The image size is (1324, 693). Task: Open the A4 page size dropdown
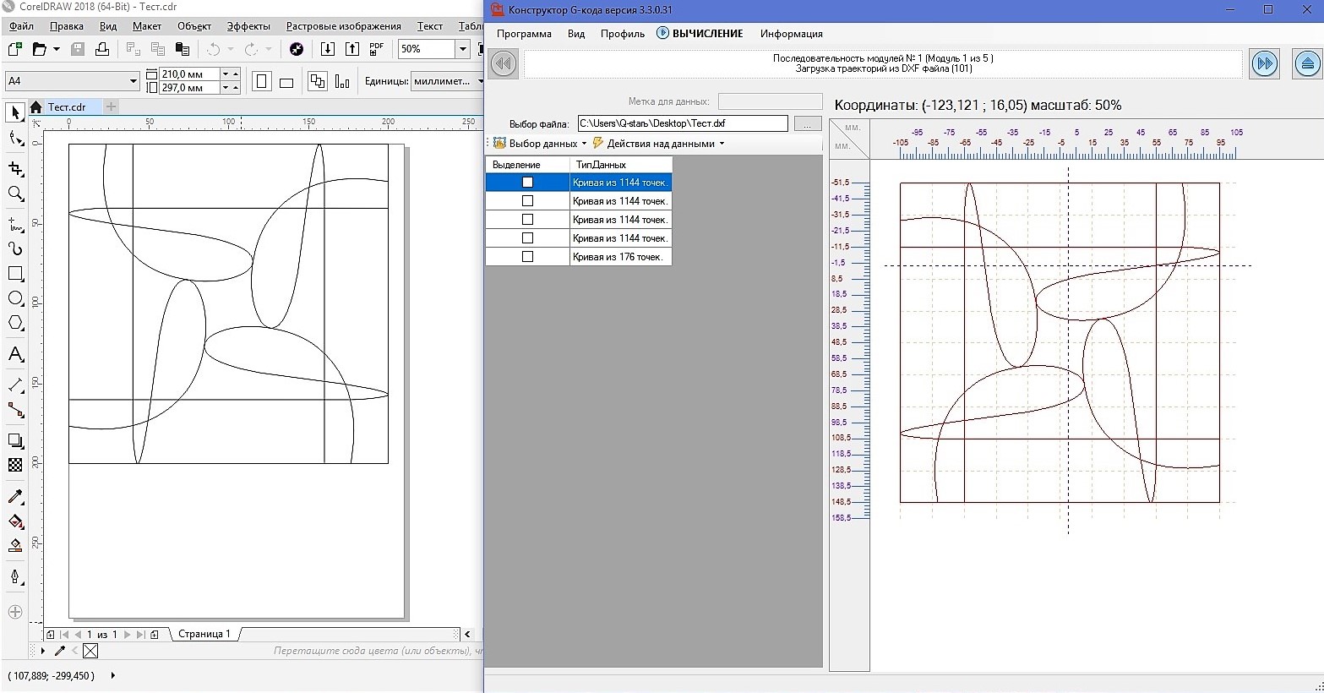click(x=133, y=81)
